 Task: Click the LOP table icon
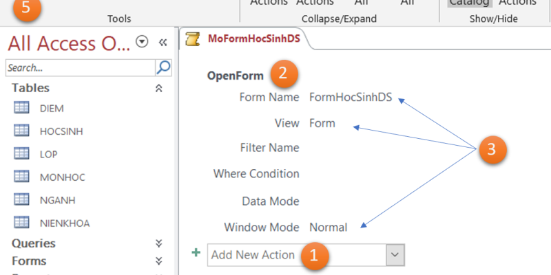[21, 153]
